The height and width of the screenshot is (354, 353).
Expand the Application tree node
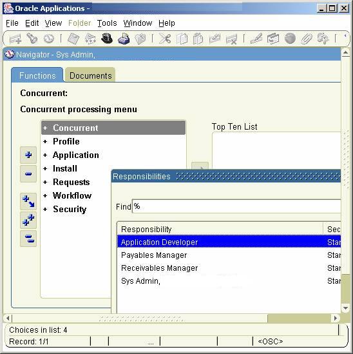(x=45, y=155)
